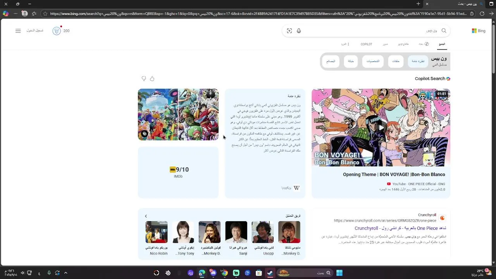Open Discord from the taskbar
The width and height of the screenshot is (496, 279).
pyautogui.click(x=213, y=273)
